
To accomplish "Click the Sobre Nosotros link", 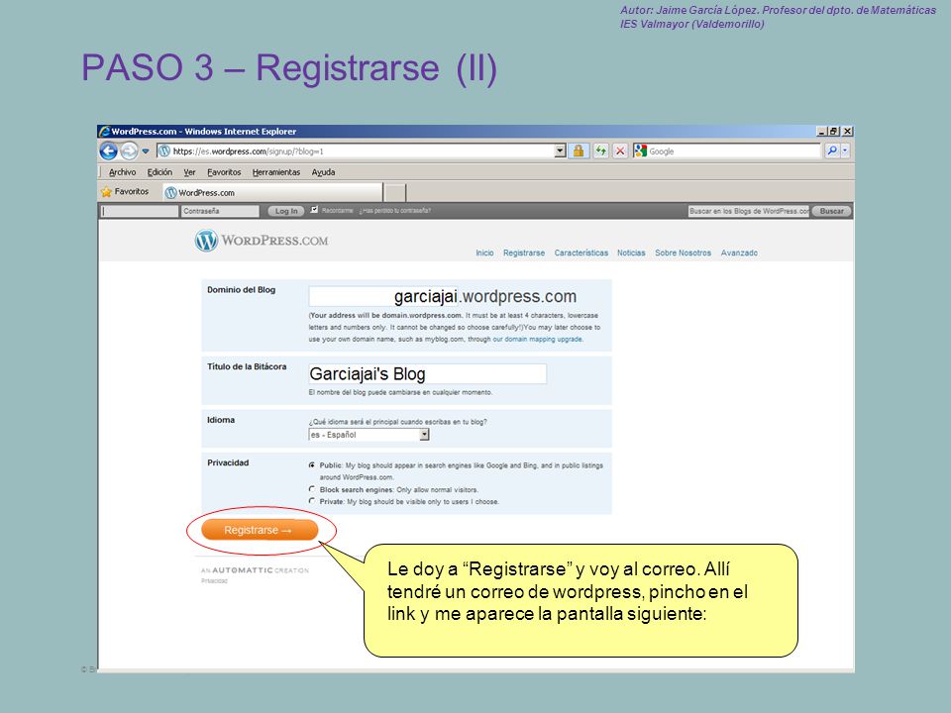I will coord(683,253).
